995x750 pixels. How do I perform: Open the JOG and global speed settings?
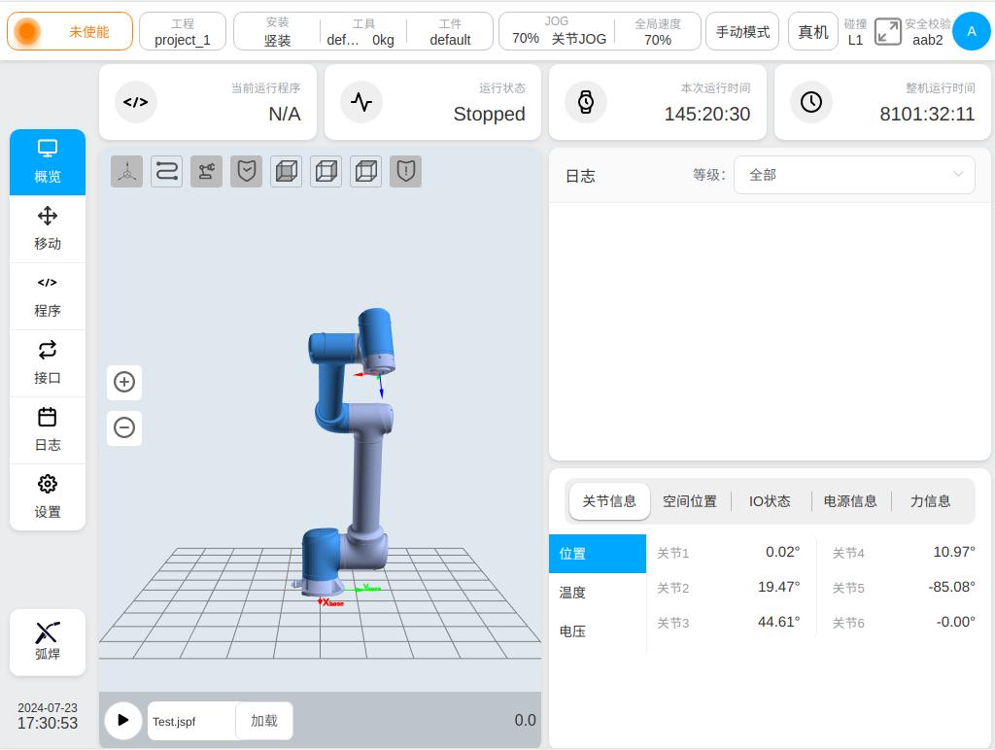point(600,32)
